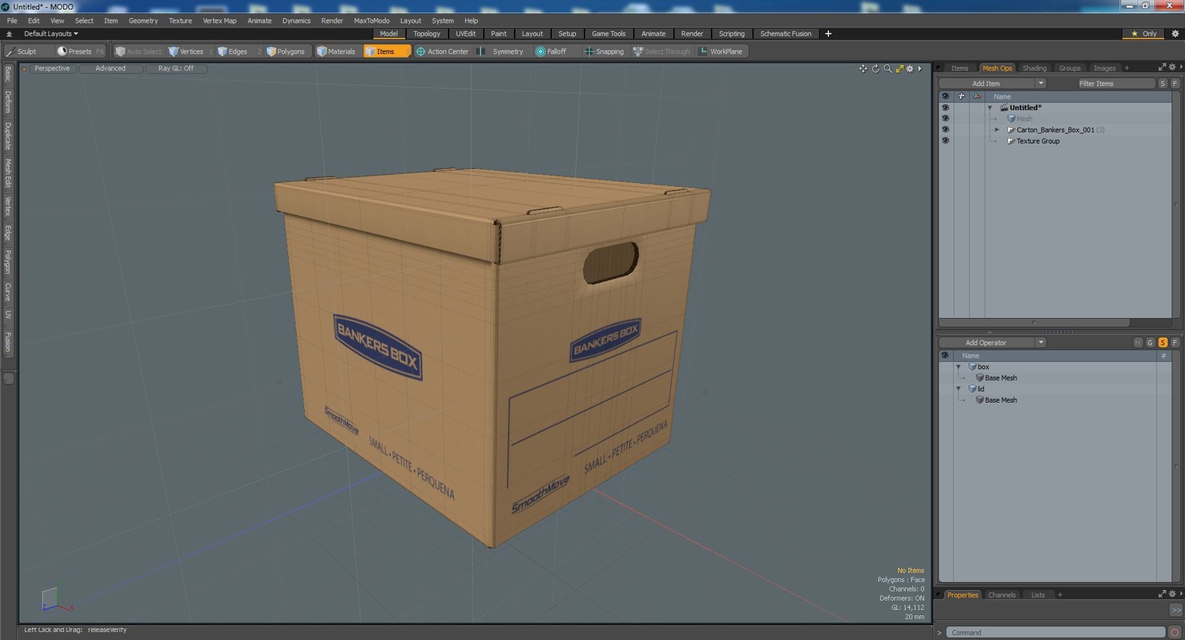Select the Sculpt tool in the toolbar
Image resolution: width=1185 pixels, height=640 pixels.
(x=22, y=52)
